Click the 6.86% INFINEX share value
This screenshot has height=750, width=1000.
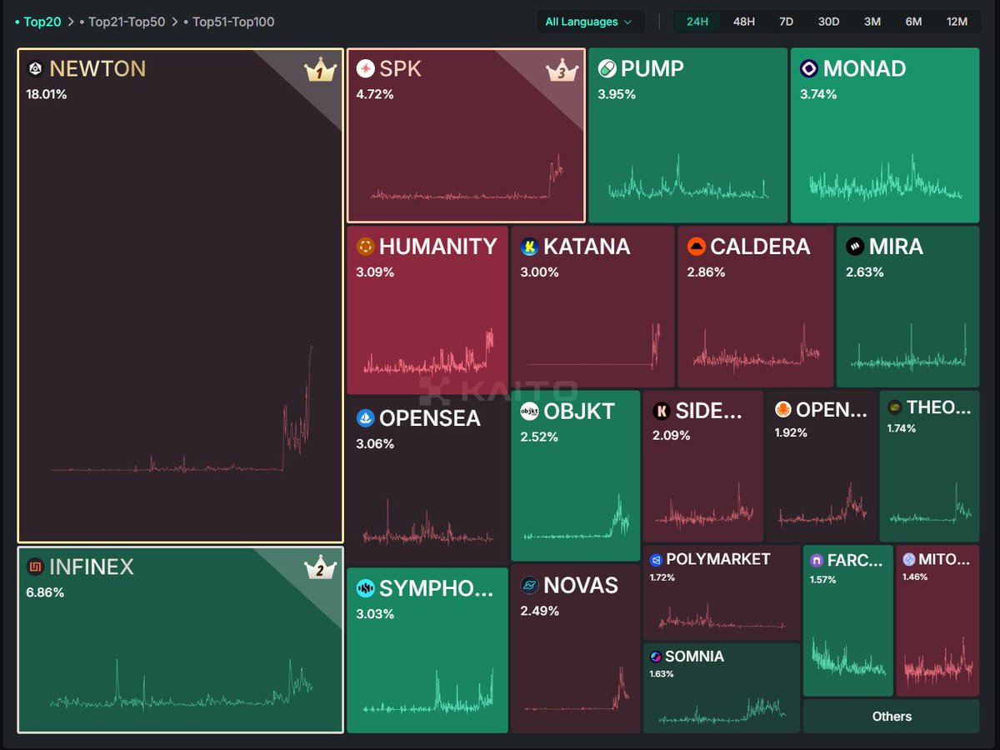coord(45,592)
